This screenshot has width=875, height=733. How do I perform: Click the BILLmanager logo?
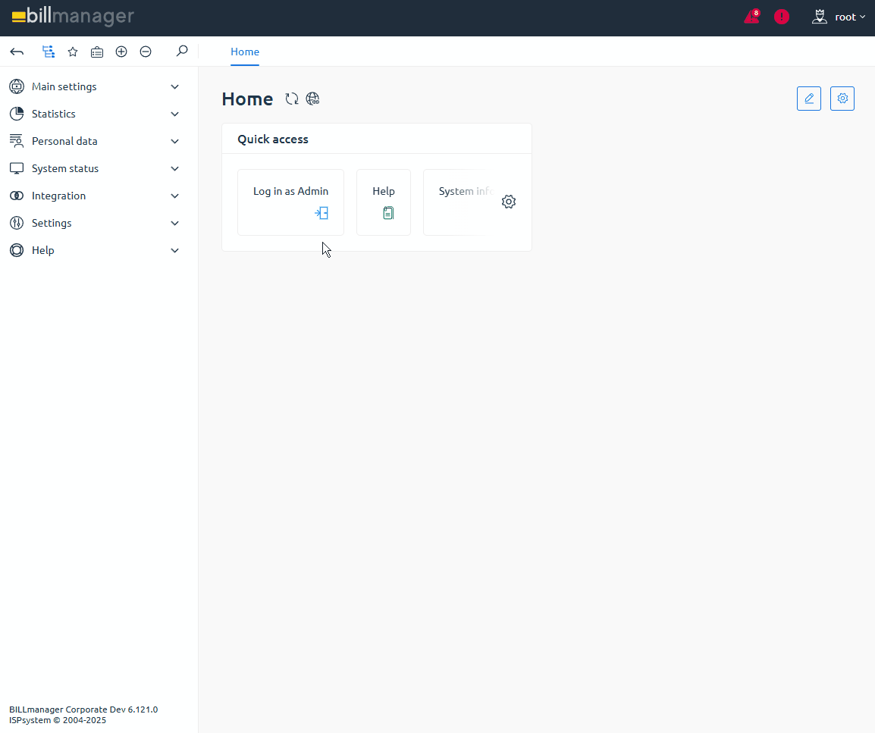coord(73,17)
